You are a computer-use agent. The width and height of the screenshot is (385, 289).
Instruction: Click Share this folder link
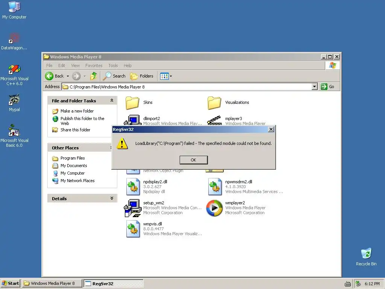(75, 130)
